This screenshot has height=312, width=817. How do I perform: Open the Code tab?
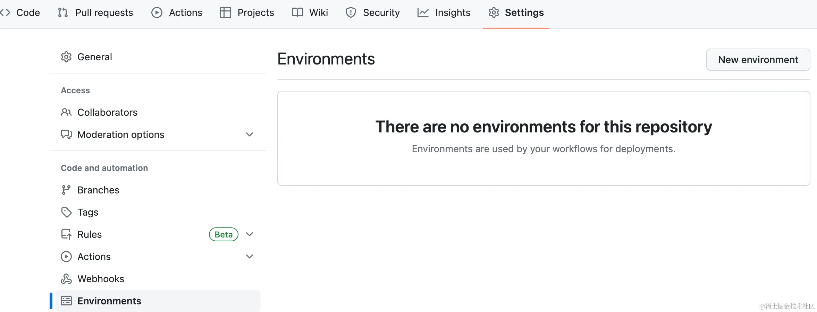coord(20,12)
